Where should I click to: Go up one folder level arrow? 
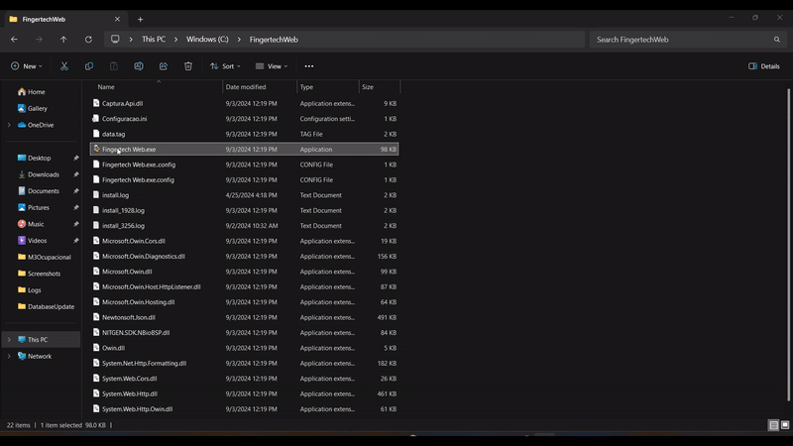click(63, 40)
